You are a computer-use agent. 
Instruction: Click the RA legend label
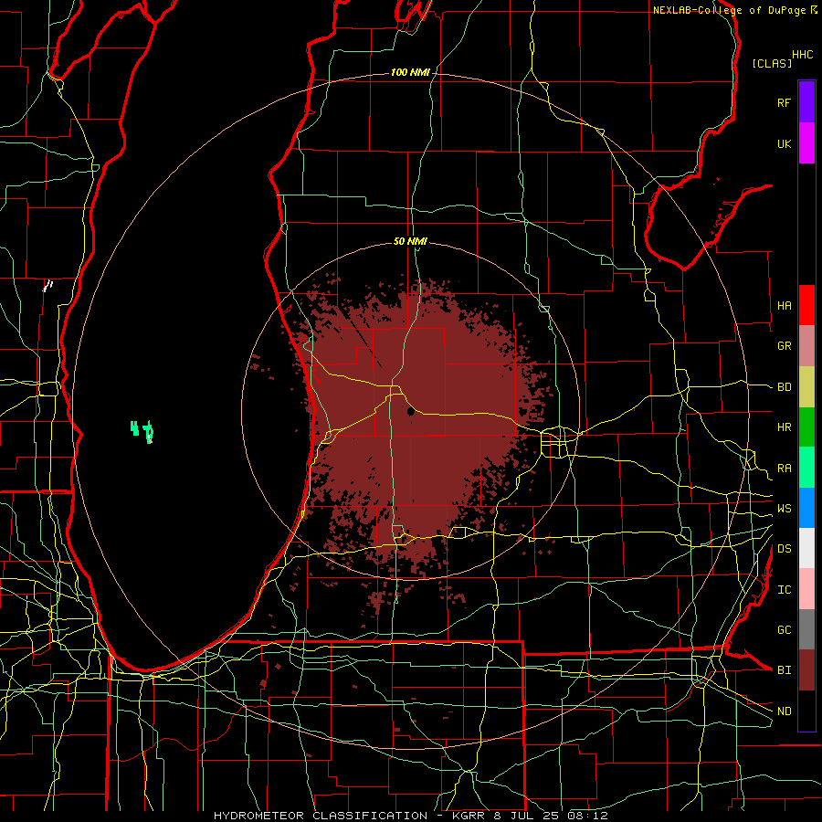(784, 469)
